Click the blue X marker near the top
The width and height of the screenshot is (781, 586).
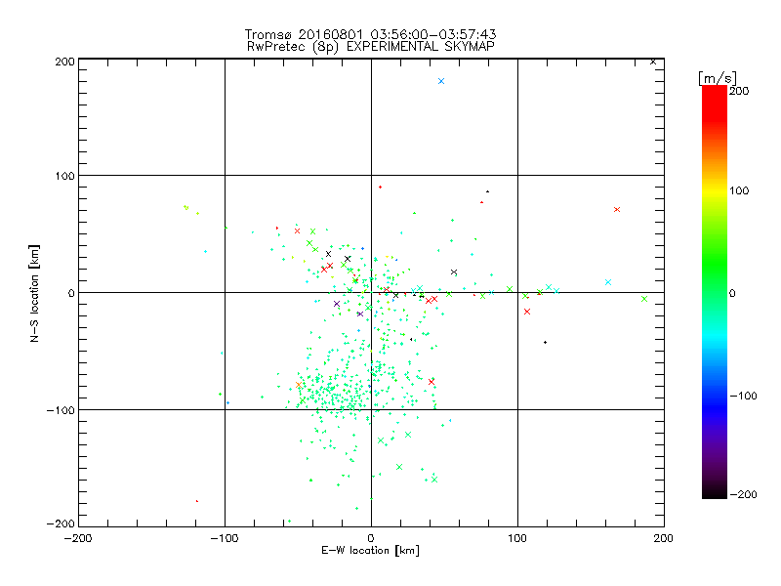(x=441, y=81)
